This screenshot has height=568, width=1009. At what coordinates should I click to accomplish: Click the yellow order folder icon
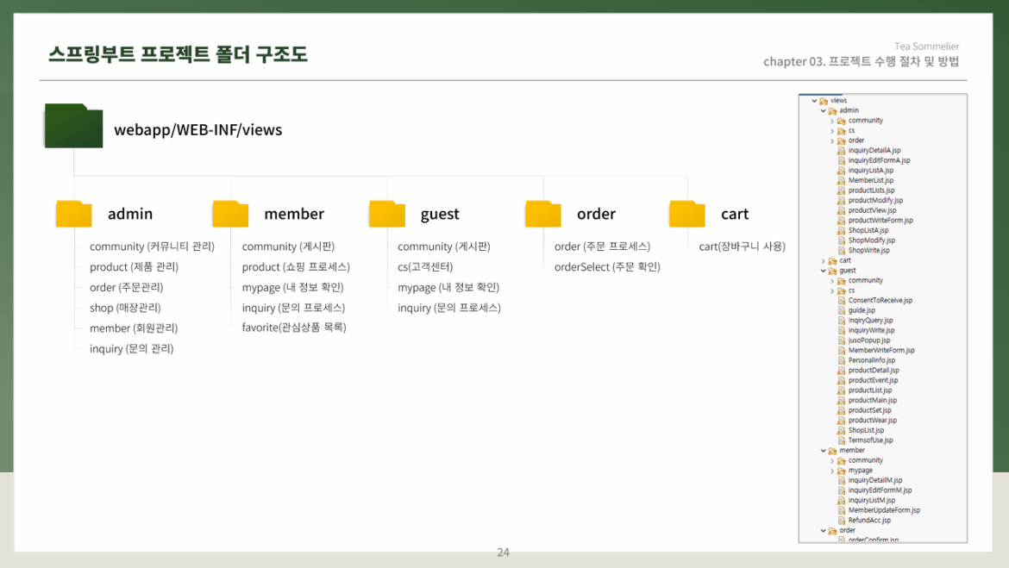(543, 214)
